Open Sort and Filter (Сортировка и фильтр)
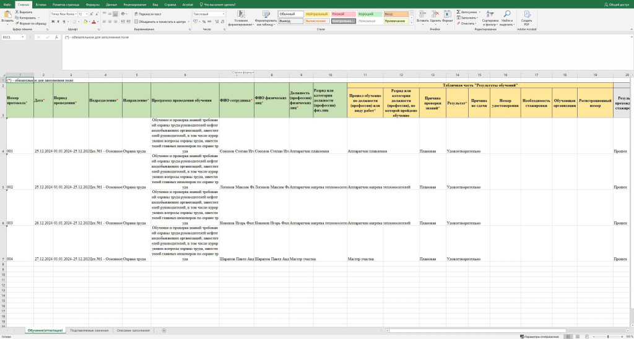Image resolution: width=634 pixels, height=339 pixels. point(490,19)
